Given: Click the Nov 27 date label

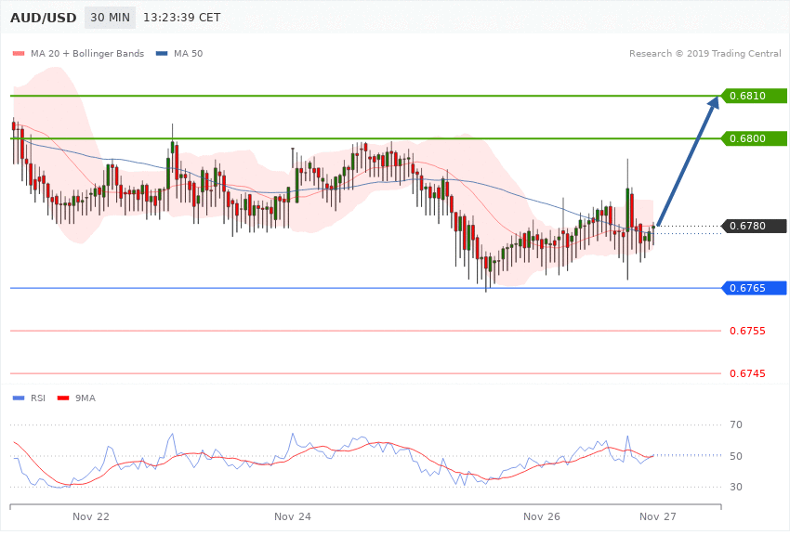Looking at the screenshot, I should click(657, 516).
